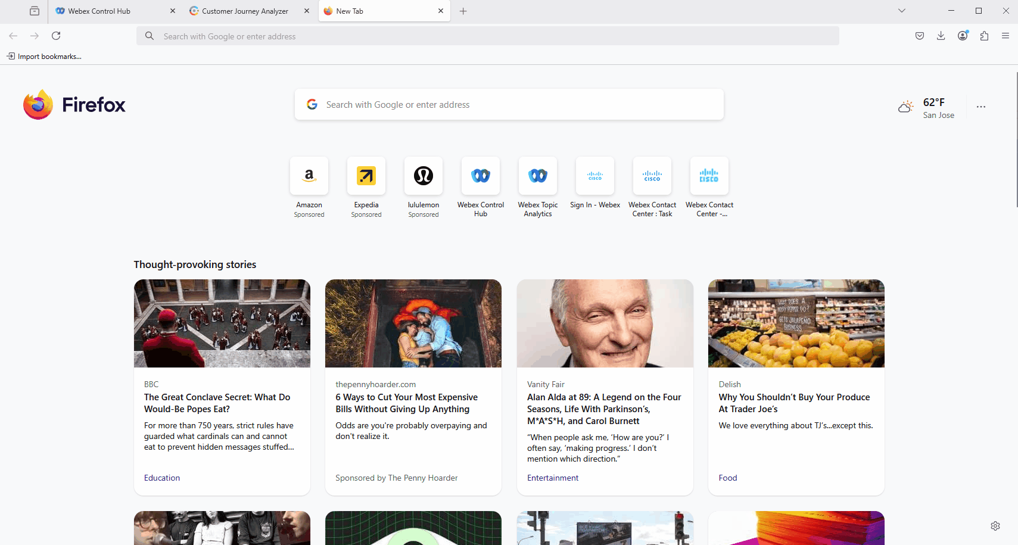Open the Great Conclave Secret article

click(x=217, y=403)
